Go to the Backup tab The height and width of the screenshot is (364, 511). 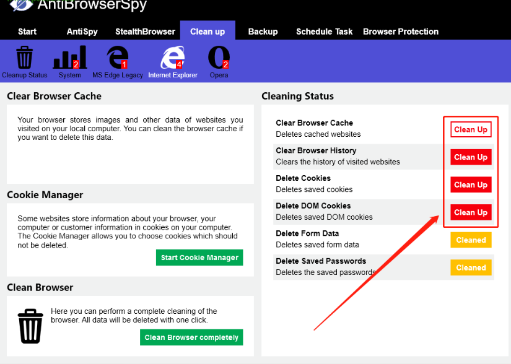point(263,32)
